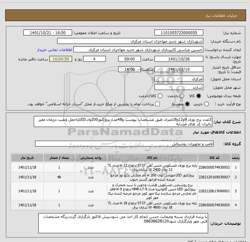Click the LED projector 200 w item name
The height and width of the screenshot is (242, 250).
(x=152, y=177)
